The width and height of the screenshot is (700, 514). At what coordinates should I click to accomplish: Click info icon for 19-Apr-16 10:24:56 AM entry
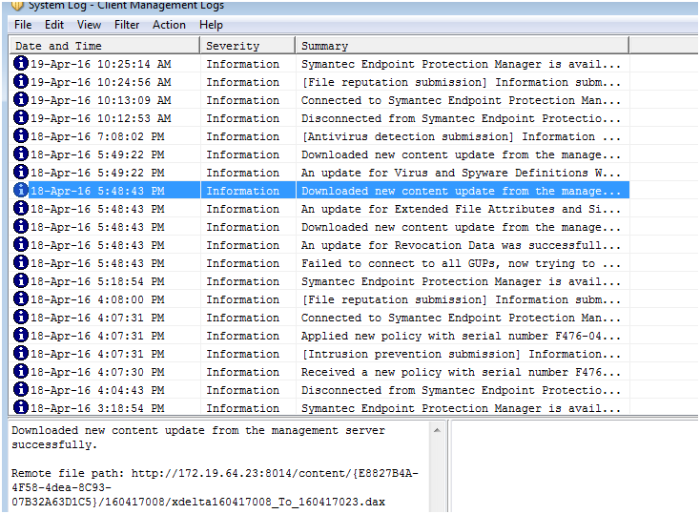click(21, 82)
